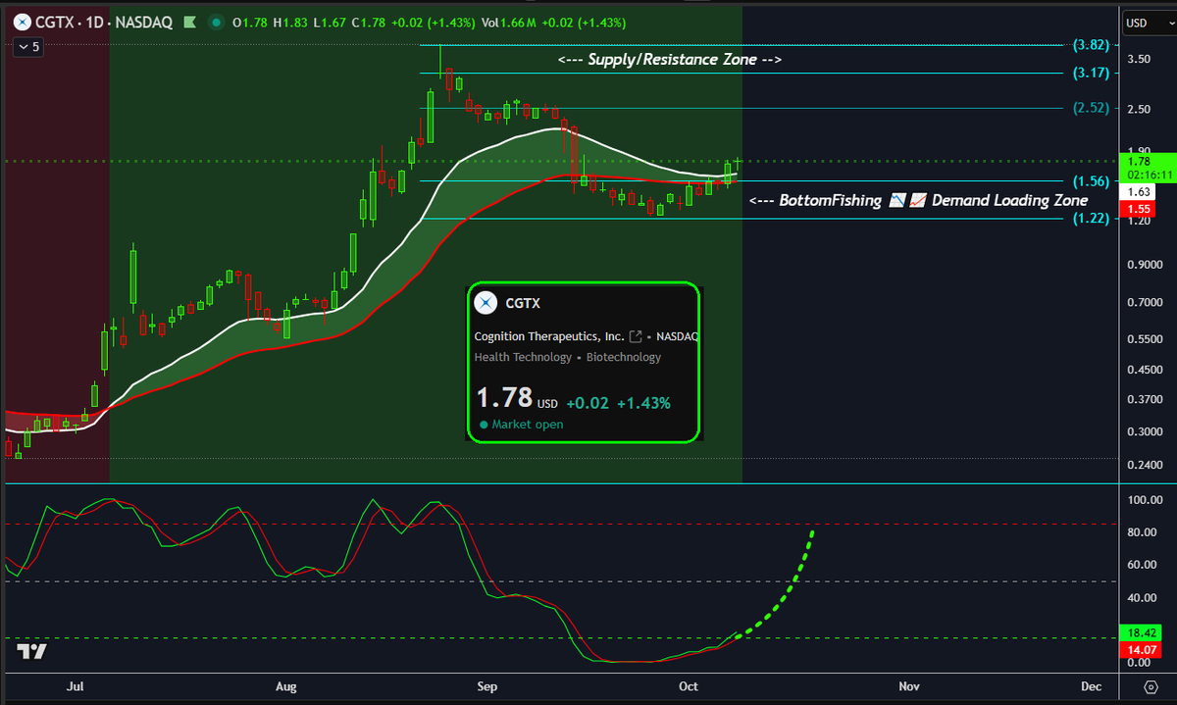The width and height of the screenshot is (1177, 705).
Task: Click the TradingView logo in the oscillator pane
Action: tap(33, 651)
